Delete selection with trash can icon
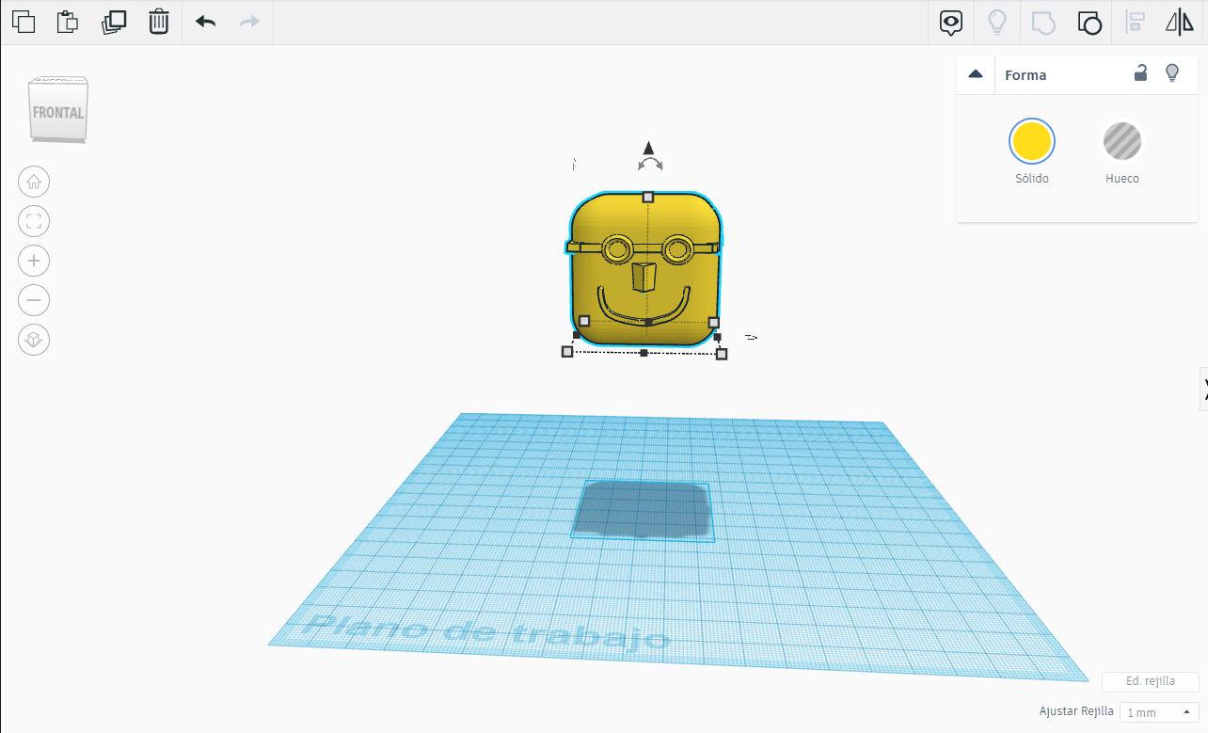The image size is (1208, 733). click(x=159, y=22)
